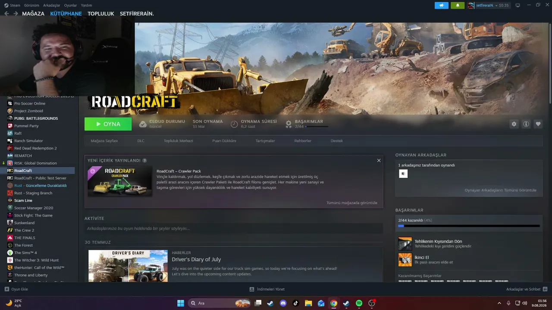
Task: Click the Oyun Ekle plus icon
Action: coord(6,289)
